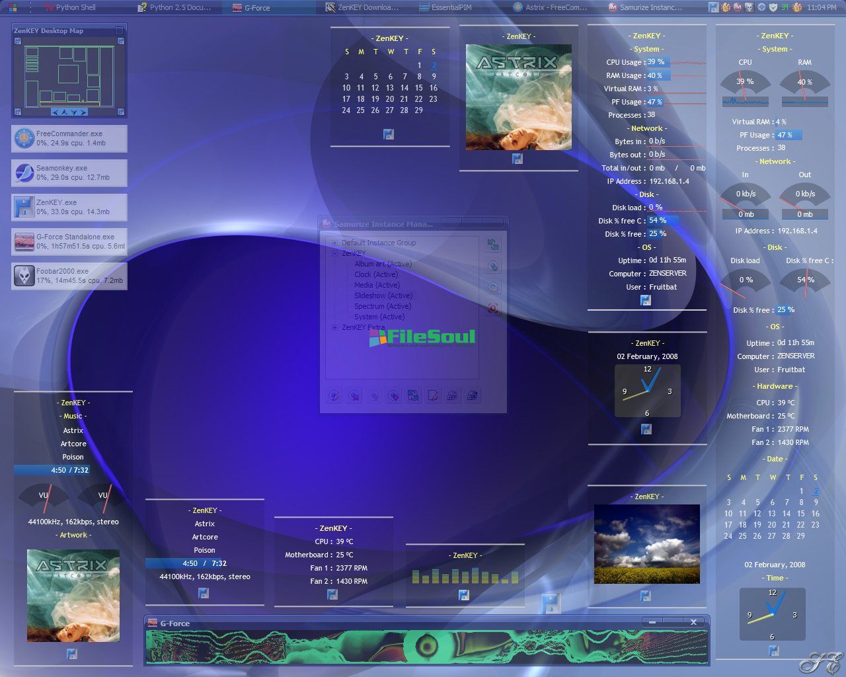Click the red icon in Instance Manager sidebar
This screenshot has width=846, height=677.
point(493,308)
